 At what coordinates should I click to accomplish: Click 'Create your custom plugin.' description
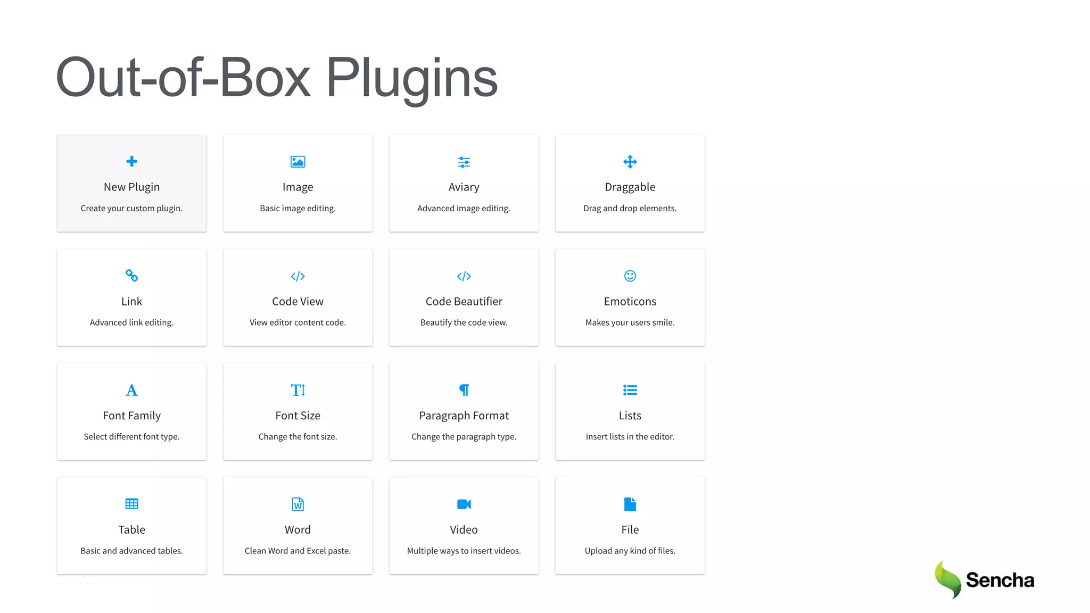coord(131,208)
